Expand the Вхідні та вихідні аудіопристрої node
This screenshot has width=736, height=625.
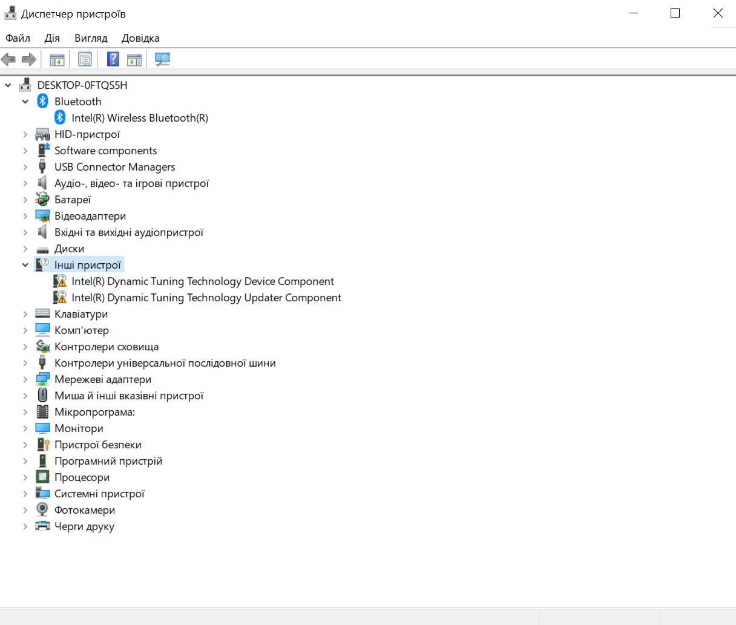(25, 232)
